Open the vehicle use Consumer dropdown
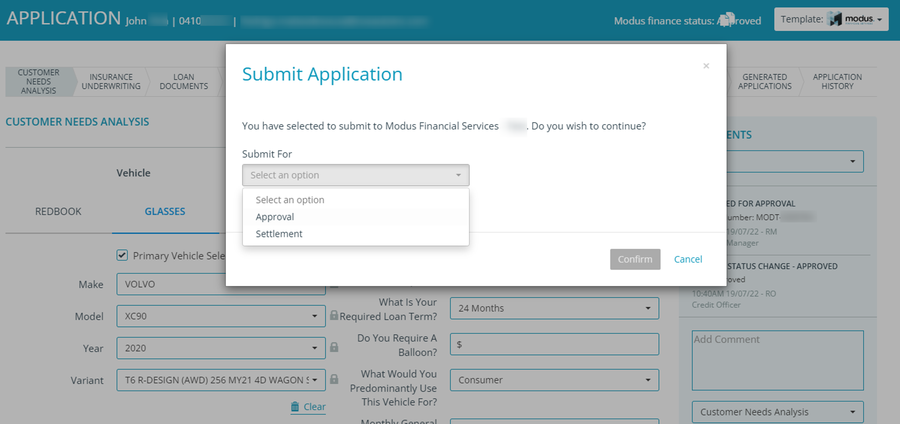 pos(554,380)
